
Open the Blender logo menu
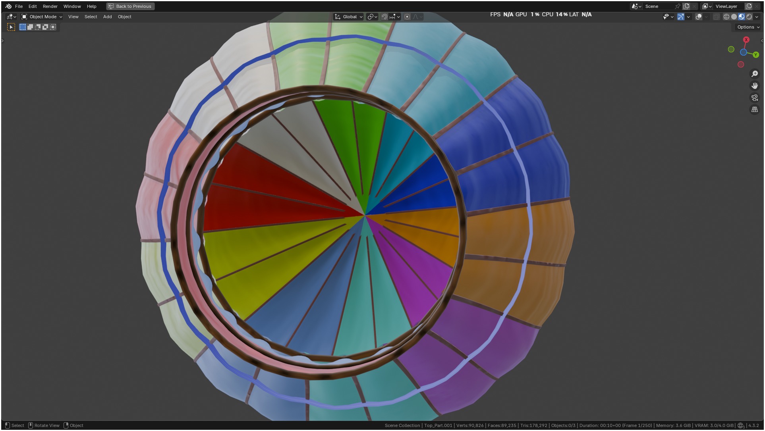pos(8,6)
